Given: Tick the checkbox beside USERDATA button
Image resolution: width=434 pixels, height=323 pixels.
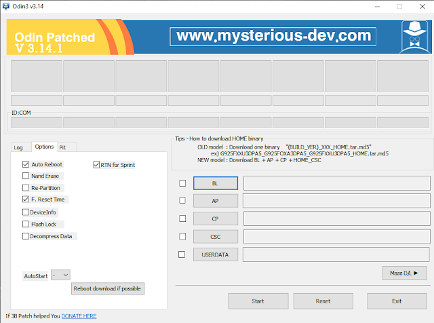Looking at the screenshot, I should point(182,254).
